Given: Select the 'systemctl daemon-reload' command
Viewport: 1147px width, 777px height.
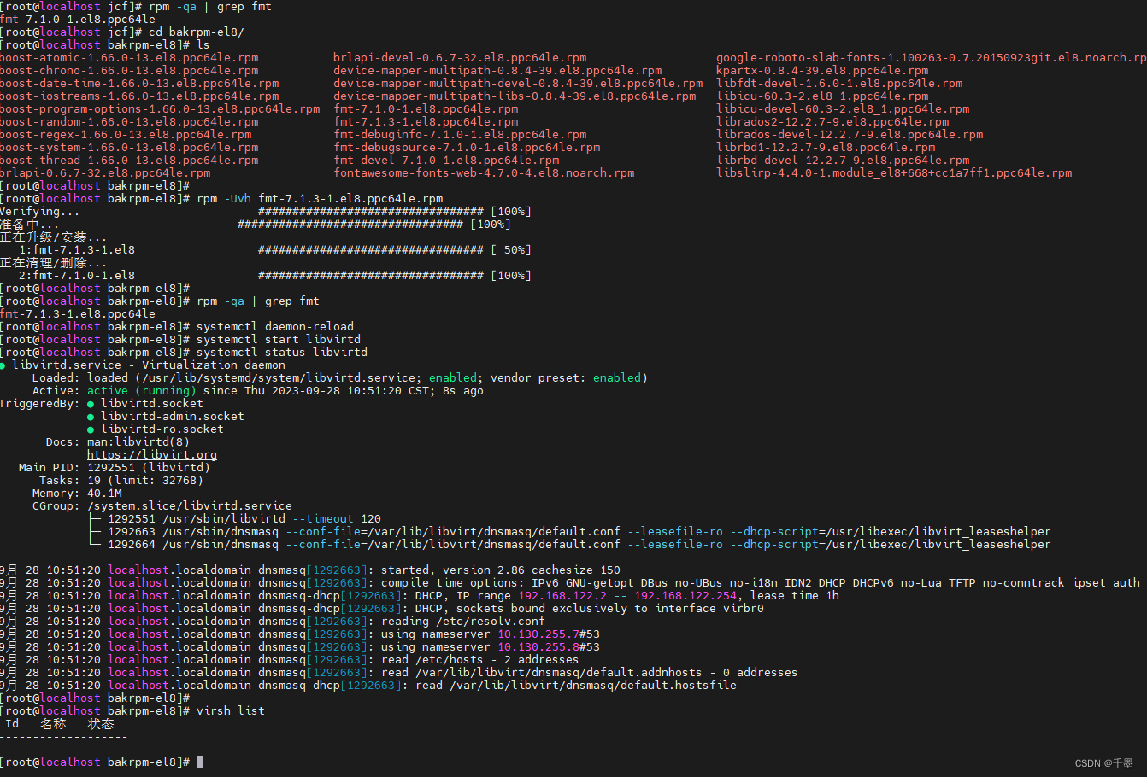Looking at the screenshot, I should point(275,327).
